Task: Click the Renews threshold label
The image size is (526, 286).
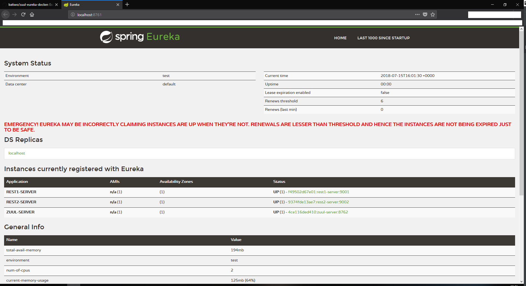Action: coord(281,101)
